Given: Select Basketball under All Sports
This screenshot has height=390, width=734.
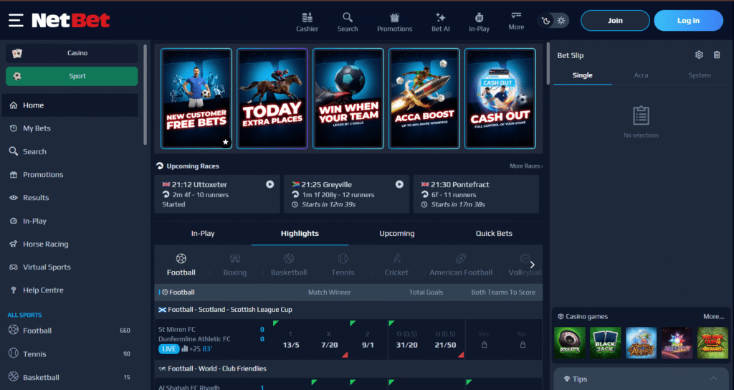Looking at the screenshot, I should (x=70, y=377).
